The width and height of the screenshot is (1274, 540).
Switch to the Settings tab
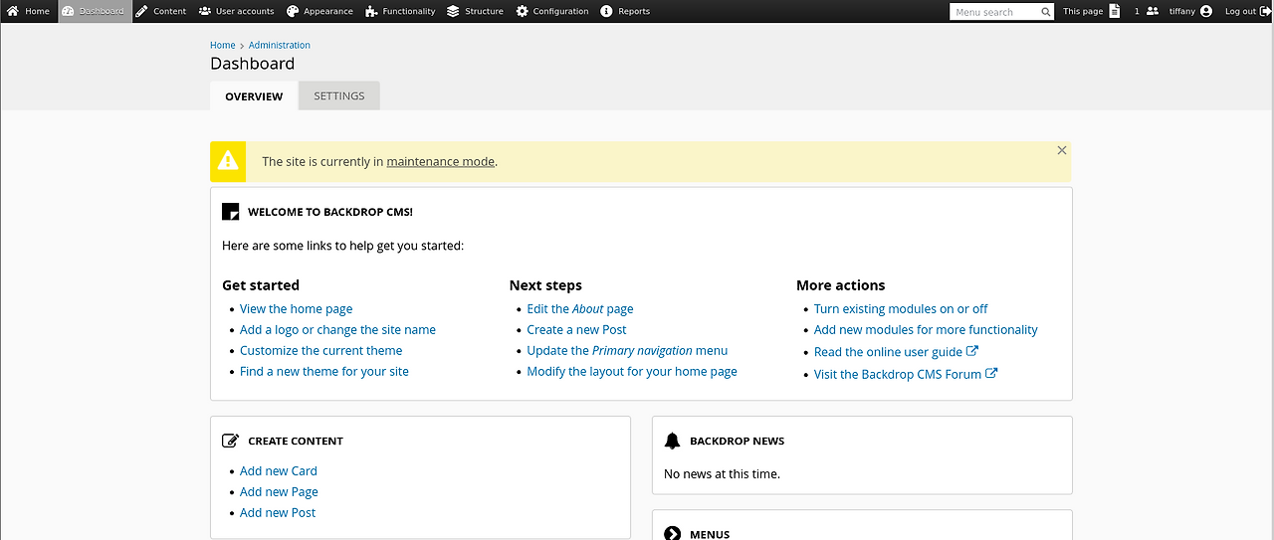pos(339,95)
